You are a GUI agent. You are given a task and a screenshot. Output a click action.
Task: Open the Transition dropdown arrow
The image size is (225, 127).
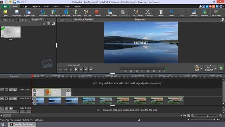coord(152,13)
